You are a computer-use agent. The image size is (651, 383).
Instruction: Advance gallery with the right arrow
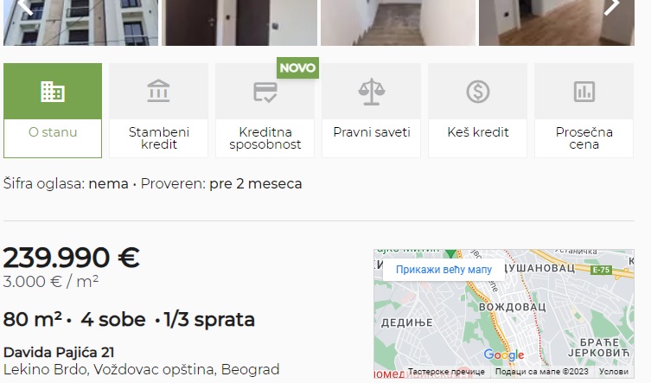click(611, 6)
